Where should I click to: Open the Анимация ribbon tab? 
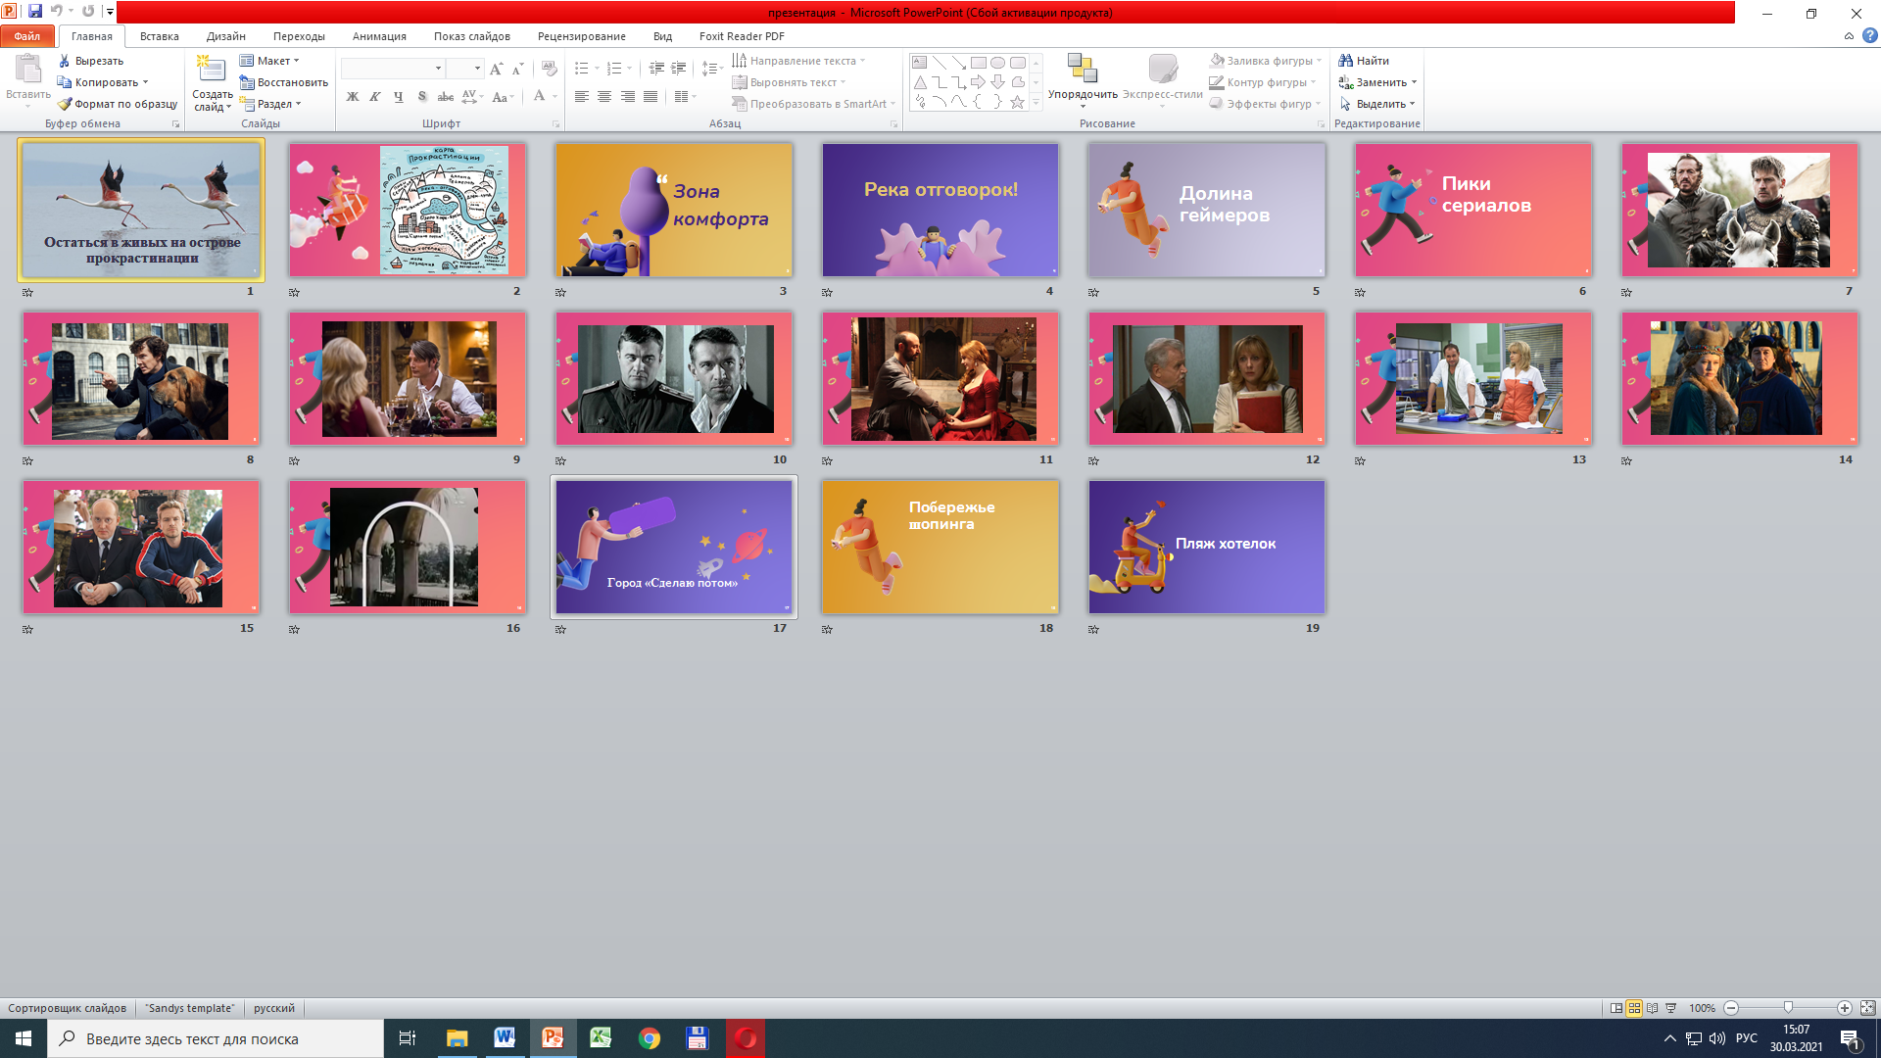pos(379,36)
